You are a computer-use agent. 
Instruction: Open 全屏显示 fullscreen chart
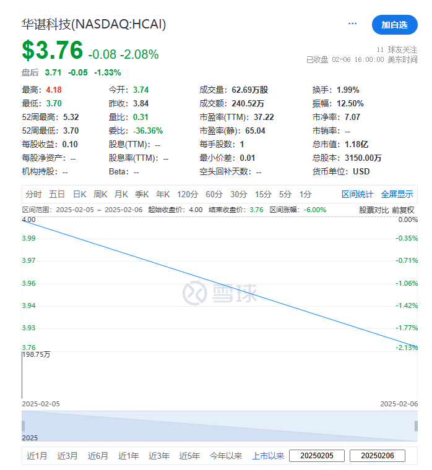point(397,195)
